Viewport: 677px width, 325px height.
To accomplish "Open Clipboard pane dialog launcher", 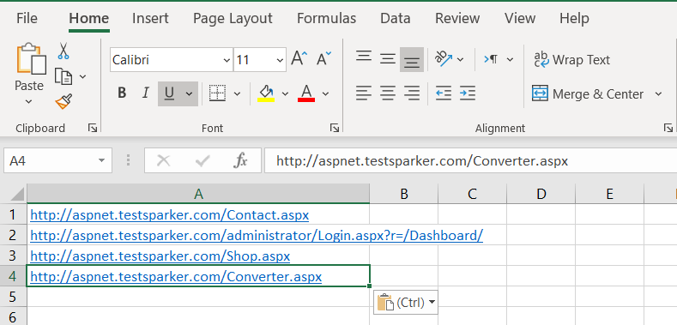I will pos(93,128).
